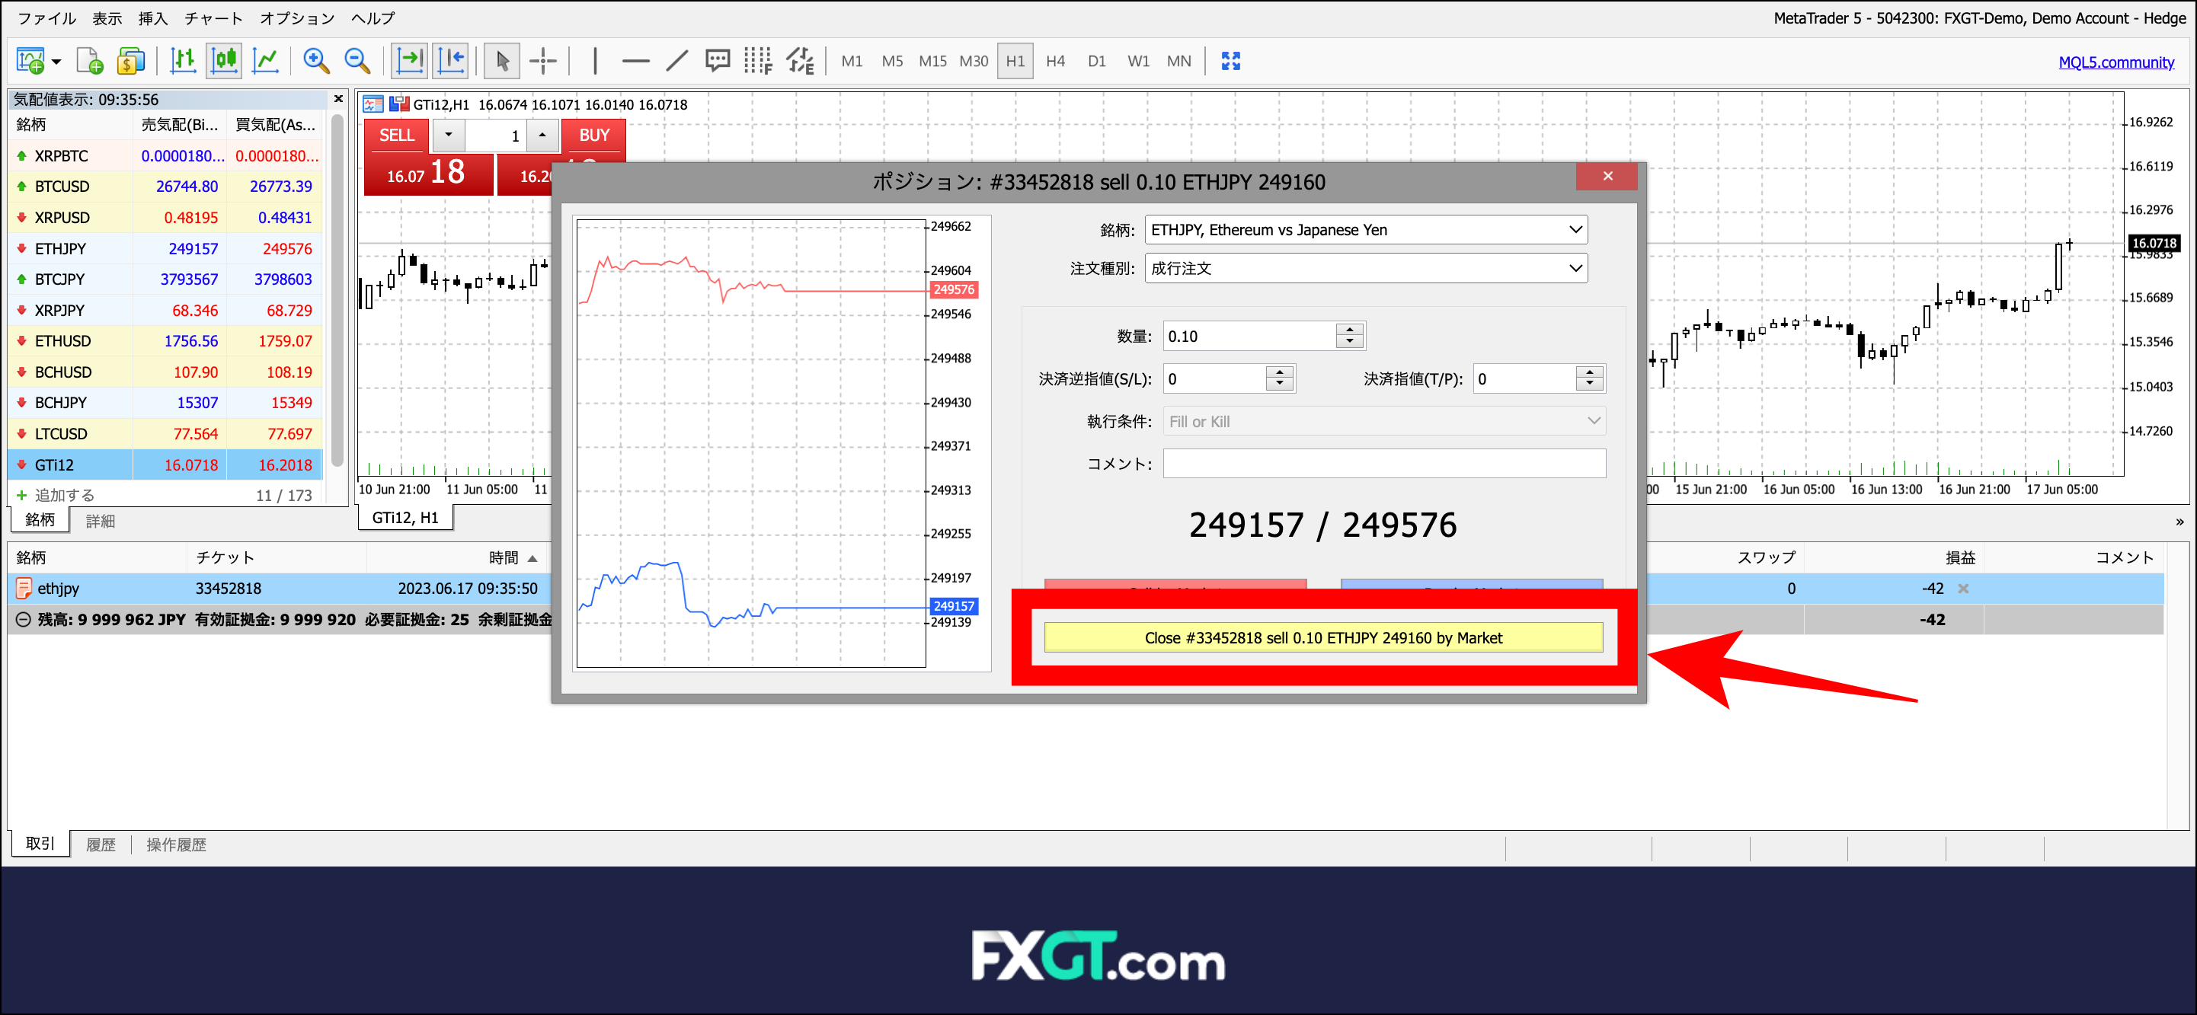Open the Fibonacci objects tool
Image resolution: width=2197 pixels, height=1015 pixels.
click(757, 60)
